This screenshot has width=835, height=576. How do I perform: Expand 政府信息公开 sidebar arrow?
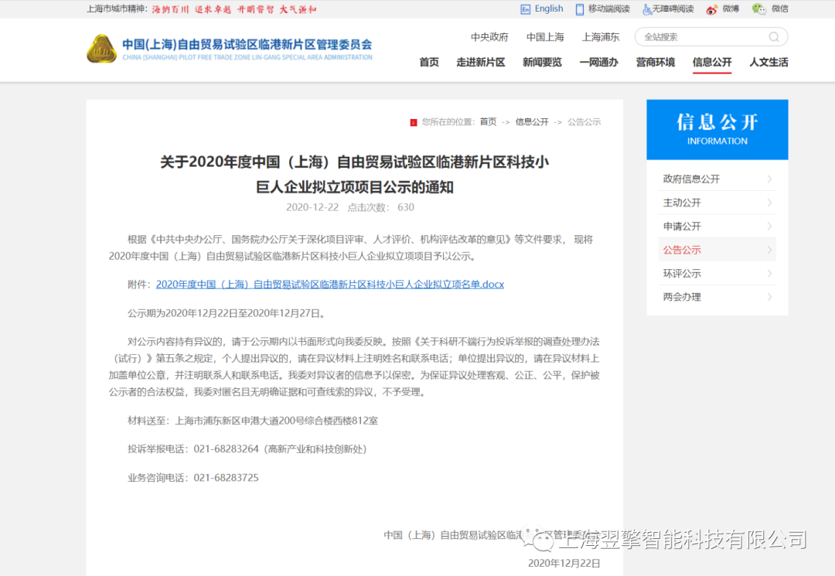[x=769, y=179]
